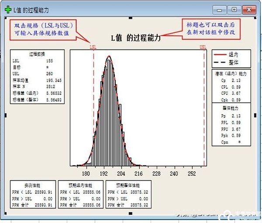This screenshot has width=262, height=223.
Task: Select PPM < LSL row in 实测性能 box
Action: point(32,192)
